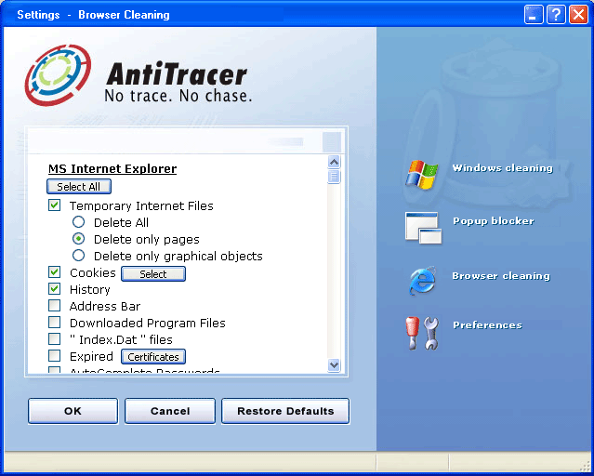
Task: Open Browser cleaning via Internet Explorer icon
Action: [422, 281]
